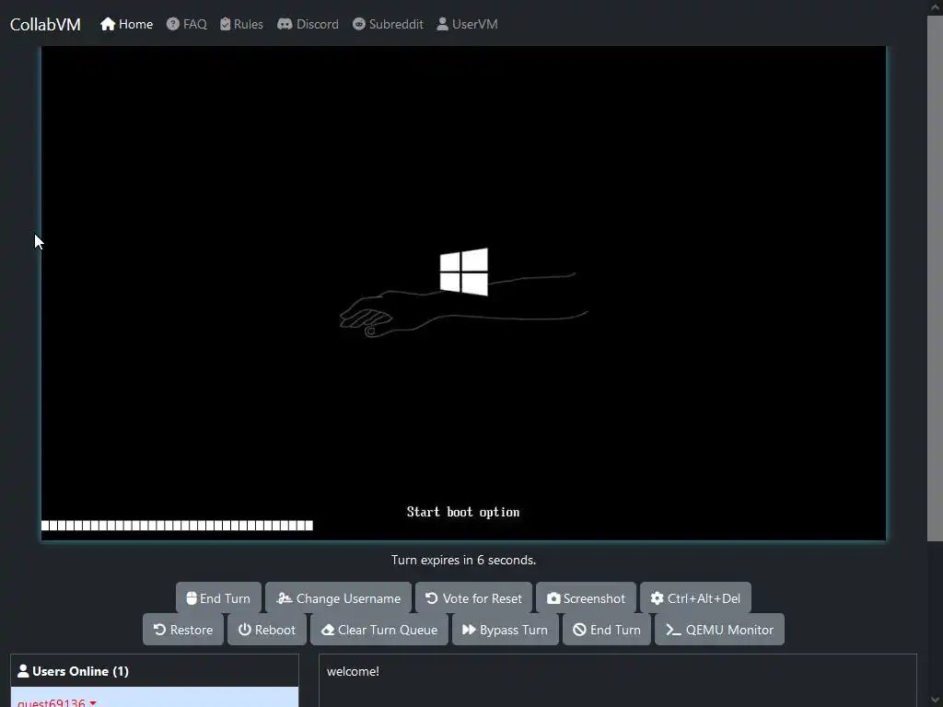943x707 pixels.
Task: Click the power icon on Reboot
Action: [x=245, y=630]
